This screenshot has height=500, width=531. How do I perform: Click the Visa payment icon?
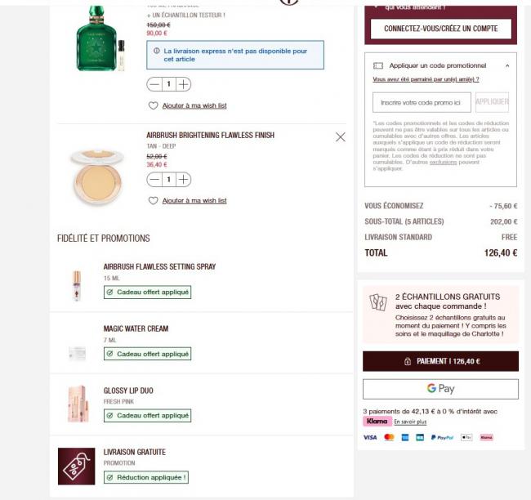coord(370,438)
